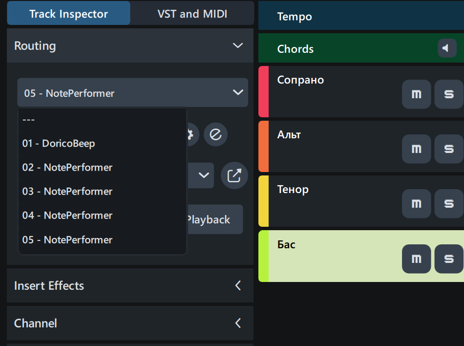This screenshot has height=346, width=464.
Task: Mute the Альт track
Action: (x=416, y=149)
